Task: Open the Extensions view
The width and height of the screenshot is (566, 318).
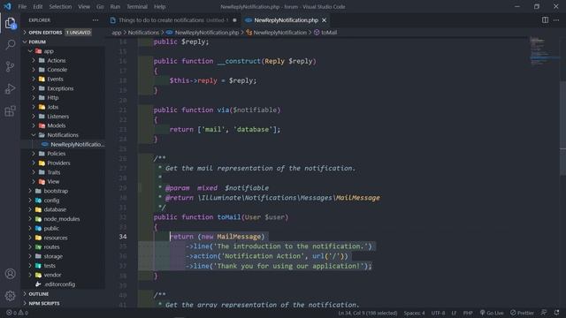Action: (10, 111)
